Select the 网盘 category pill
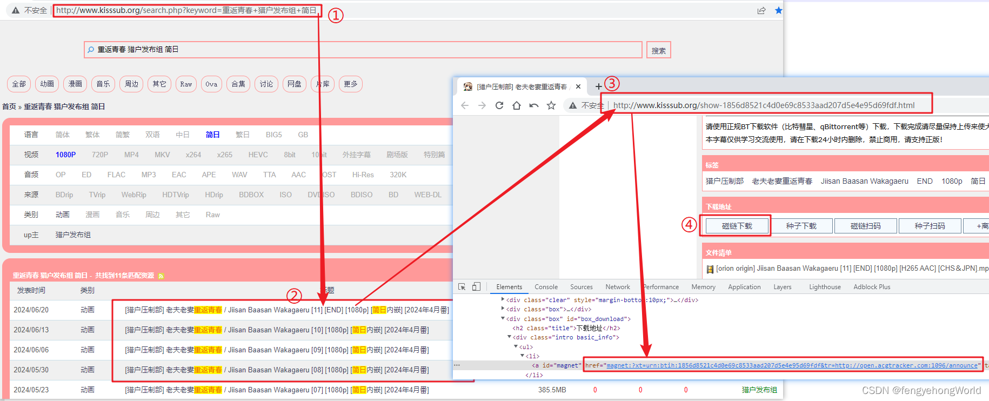 pos(295,84)
